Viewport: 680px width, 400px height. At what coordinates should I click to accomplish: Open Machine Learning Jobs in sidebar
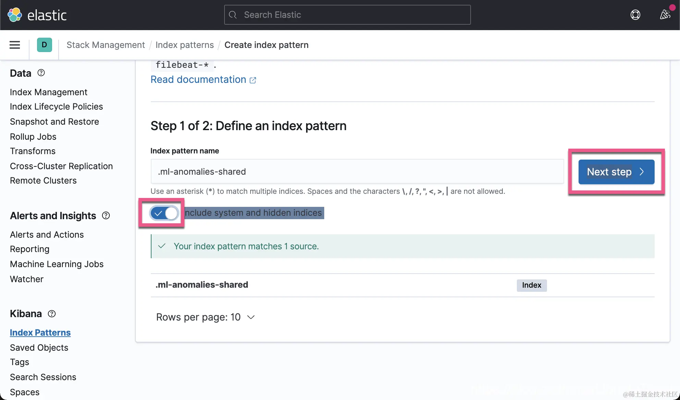57,264
